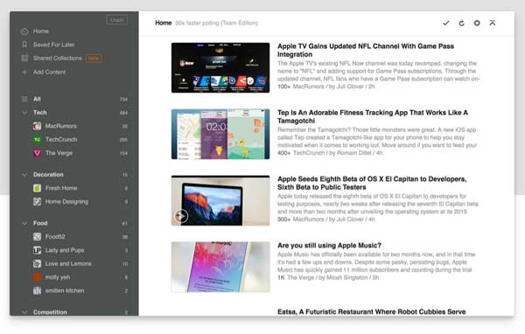The image size is (525, 334).
Task: Select the All feeds entry
Action: [37, 99]
